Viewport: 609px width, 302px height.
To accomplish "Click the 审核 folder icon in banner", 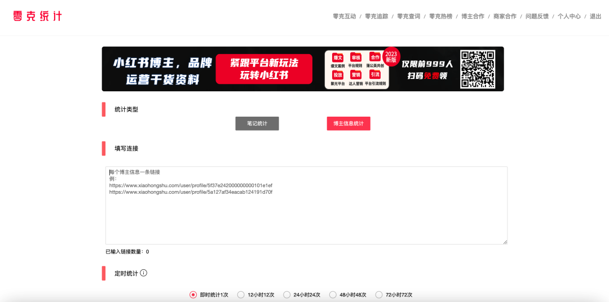I will coord(356,57).
